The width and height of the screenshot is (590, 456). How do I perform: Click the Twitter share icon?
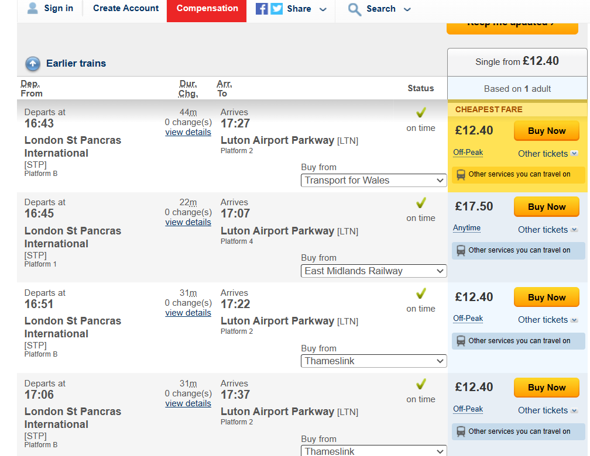tap(277, 9)
